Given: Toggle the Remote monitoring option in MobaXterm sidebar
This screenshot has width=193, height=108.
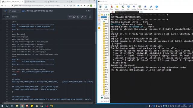Looking at the screenshot, I should point(105,98).
